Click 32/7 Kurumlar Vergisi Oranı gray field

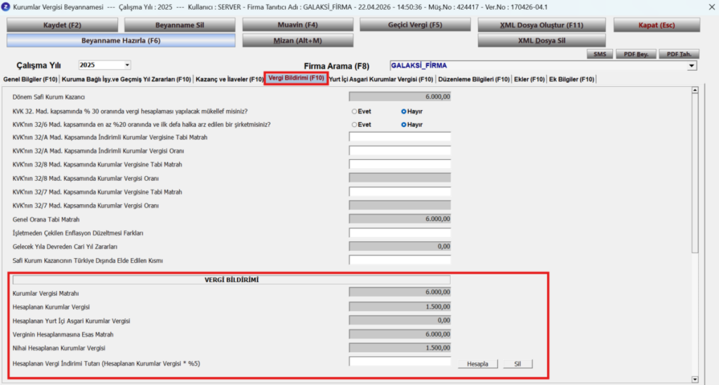click(x=400, y=205)
